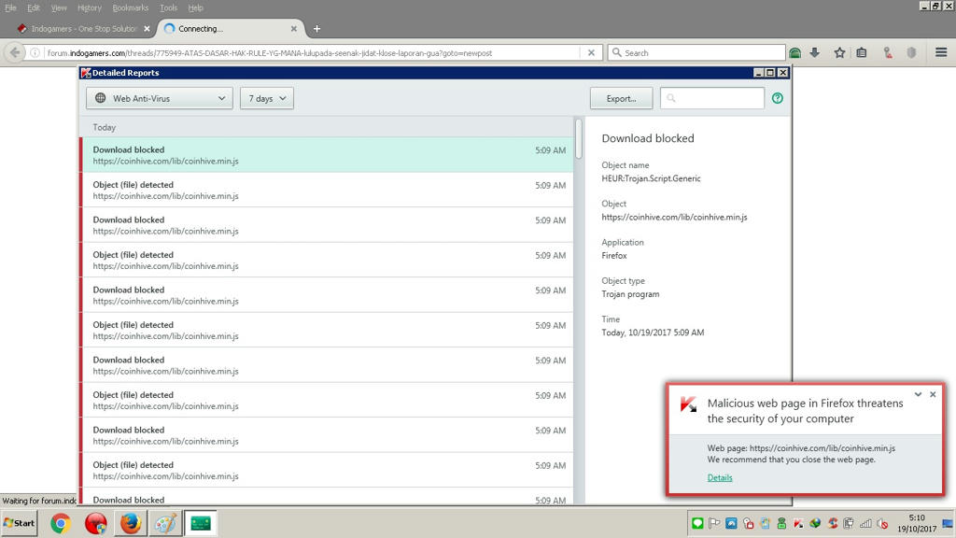The image size is (956, 538).
Task: Click the Firefox address bar URL
Action: click(270, 53)
